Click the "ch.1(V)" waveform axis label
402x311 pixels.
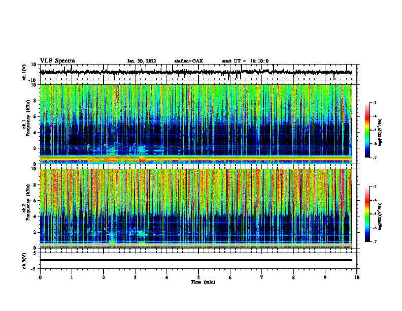pyautogui.click(x=24, y=72)
